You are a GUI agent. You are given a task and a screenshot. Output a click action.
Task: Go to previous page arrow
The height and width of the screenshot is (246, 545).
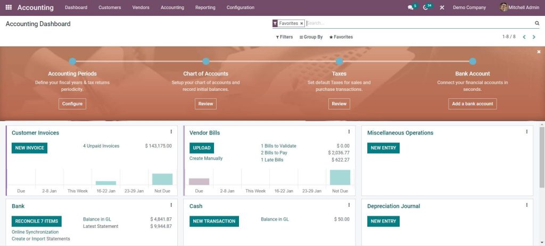tap(524, 37)
